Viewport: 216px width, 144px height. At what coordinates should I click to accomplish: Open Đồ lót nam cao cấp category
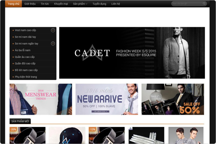click(26, 70)
